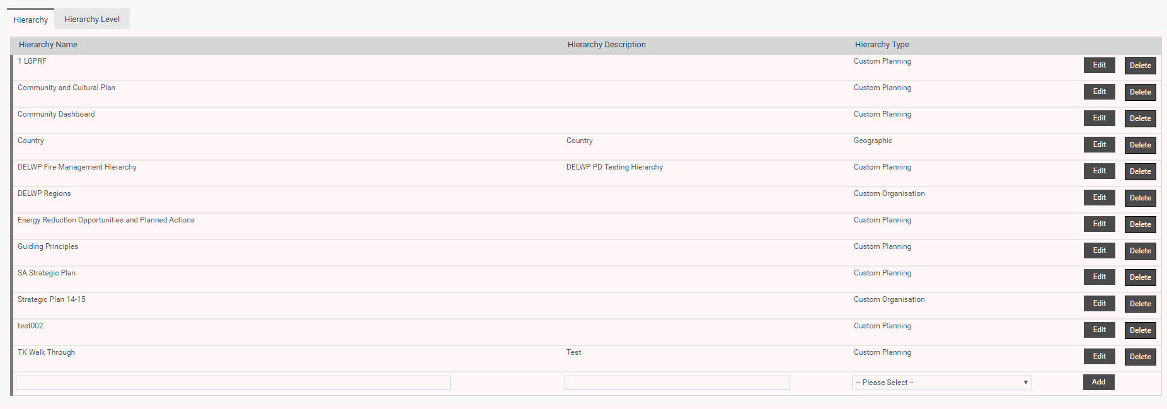Viewport: 1167px width, 409px height.
Task: Select 'DELWP PD Testing Hierarchy' description cell
Action: click(x=614, y=167)
